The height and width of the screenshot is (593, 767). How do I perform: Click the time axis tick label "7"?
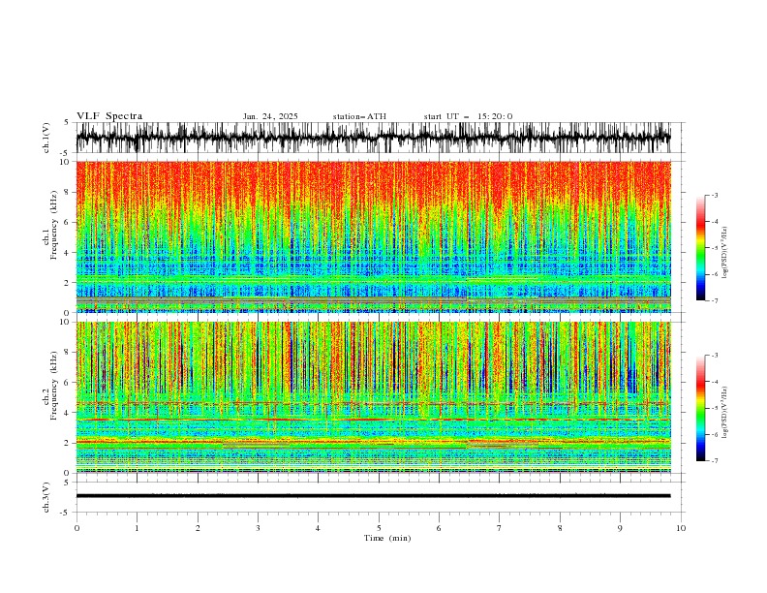point(500,528)
